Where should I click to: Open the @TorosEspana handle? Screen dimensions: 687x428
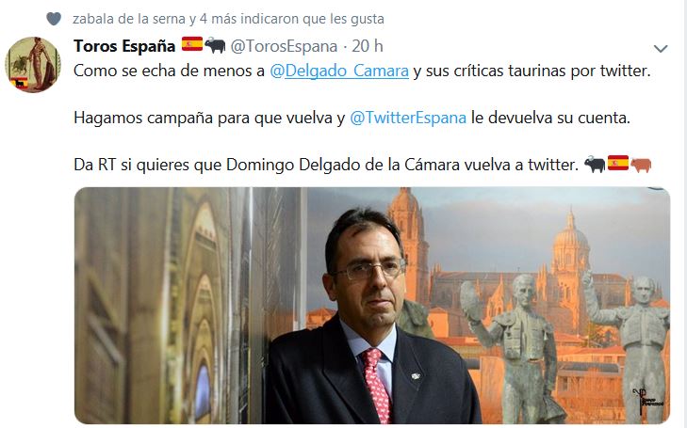284,46
